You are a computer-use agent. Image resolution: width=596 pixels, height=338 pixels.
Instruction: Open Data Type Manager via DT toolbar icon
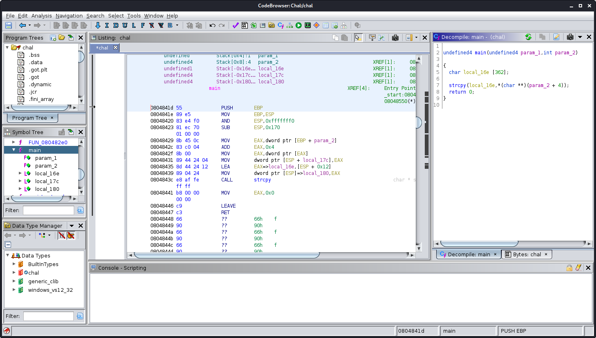(x=272, y=25)
